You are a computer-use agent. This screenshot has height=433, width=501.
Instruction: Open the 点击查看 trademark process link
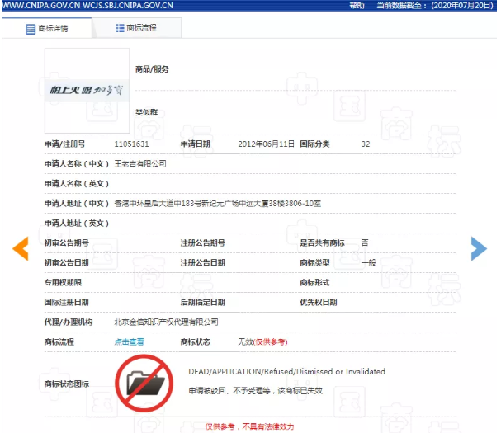pyautogui.click(x=129, y=342)
